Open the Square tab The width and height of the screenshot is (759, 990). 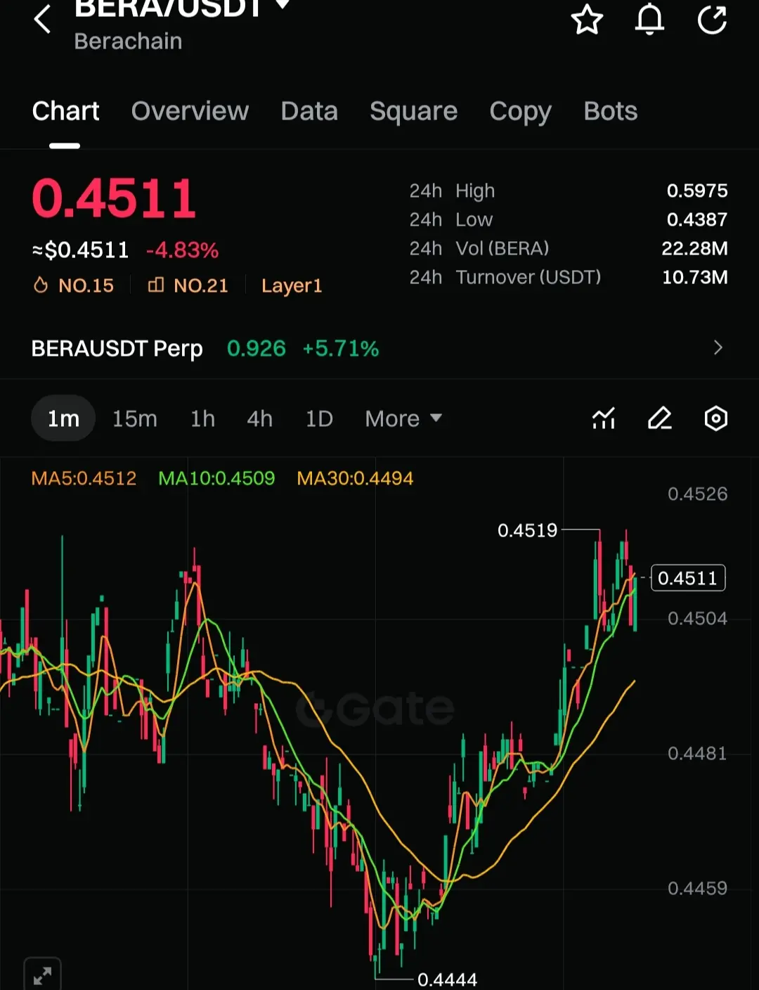pyautogui.click(x=413, y=111)
